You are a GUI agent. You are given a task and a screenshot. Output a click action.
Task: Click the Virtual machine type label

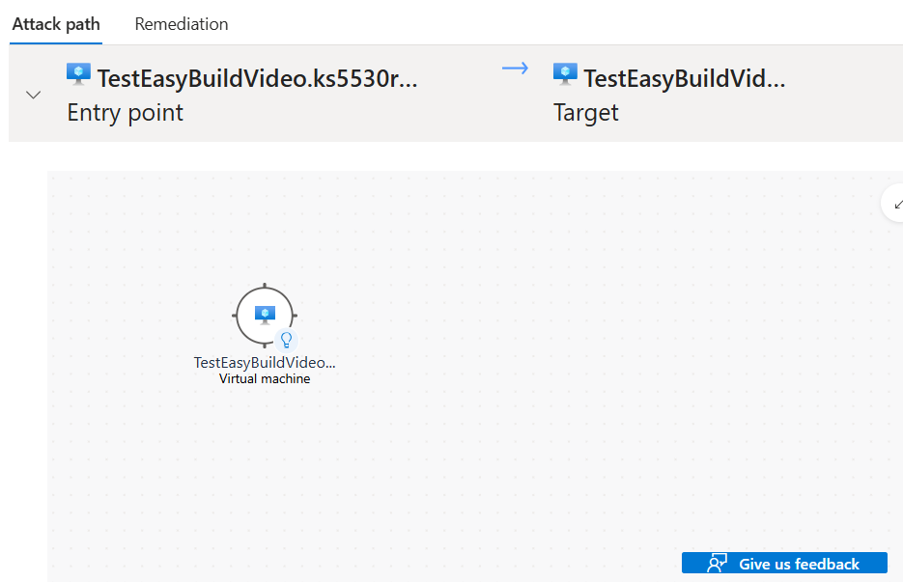265,378
